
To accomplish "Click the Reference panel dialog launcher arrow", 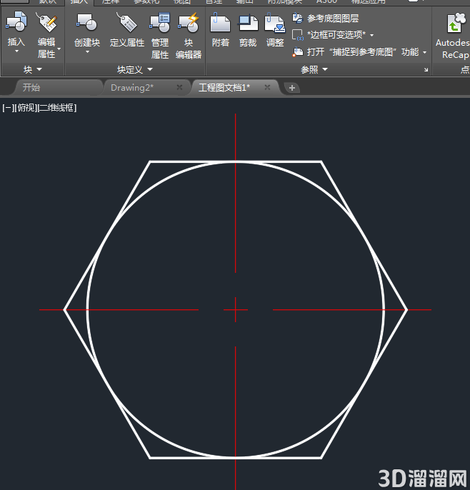I will coord(426,70).
